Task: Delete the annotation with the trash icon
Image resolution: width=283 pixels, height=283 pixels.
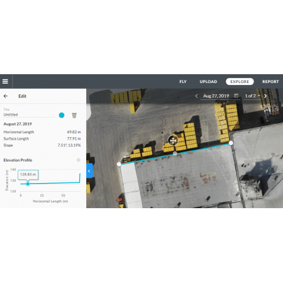Action: tap(74, 115)
